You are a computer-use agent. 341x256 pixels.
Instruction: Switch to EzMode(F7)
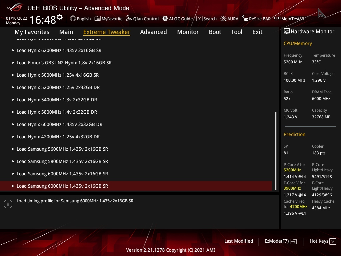click(x=280, y=241)
